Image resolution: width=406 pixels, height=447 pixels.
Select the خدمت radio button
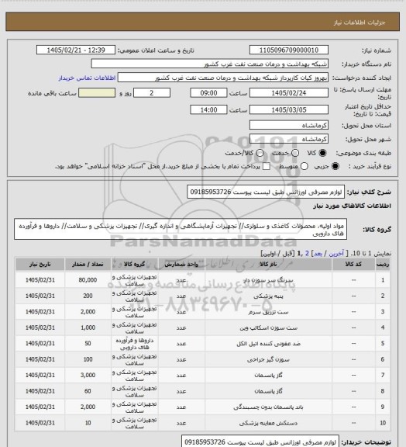(x=295, y=153)
